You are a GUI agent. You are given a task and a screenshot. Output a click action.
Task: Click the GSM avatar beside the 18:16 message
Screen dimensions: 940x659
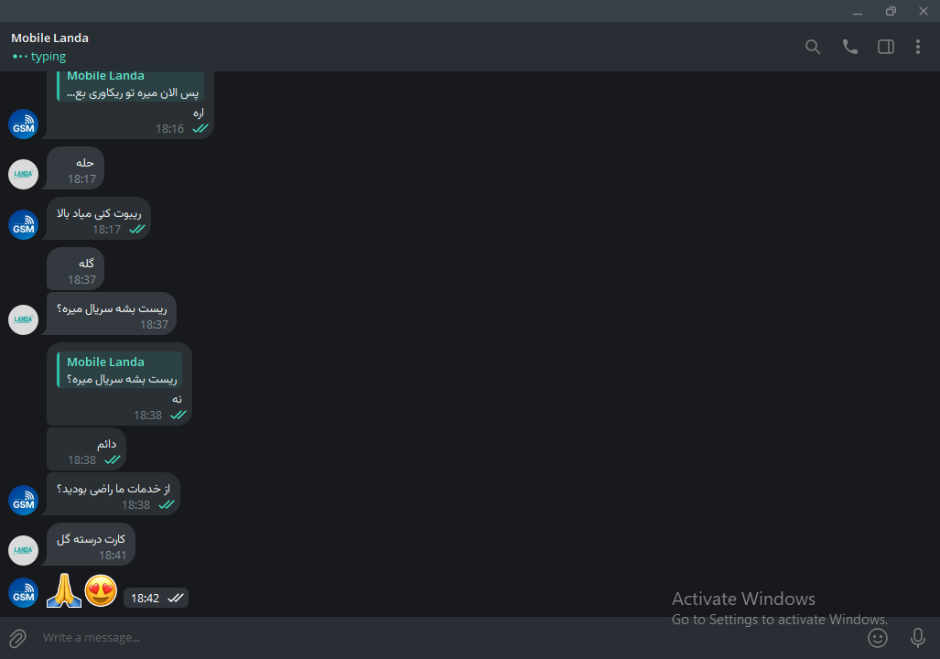click(24, 124)
